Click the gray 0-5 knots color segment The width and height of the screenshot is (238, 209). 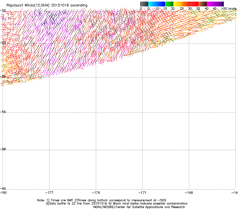point(144,4)
